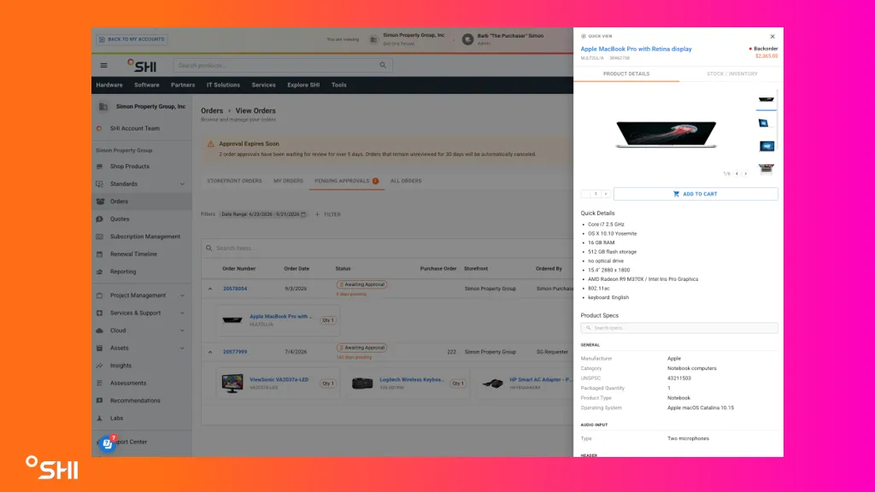
Task: Select the first MacBook thumbnail in the gallery
Action: 766,100
